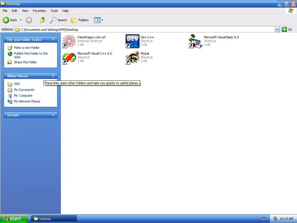This screenshot has height=223, width=297.
Task: Click the keyboard icon in the taskbar
Action: coord(264,219)
